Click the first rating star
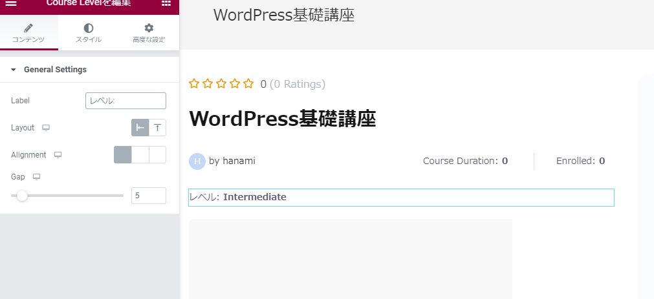 point(194,84)
